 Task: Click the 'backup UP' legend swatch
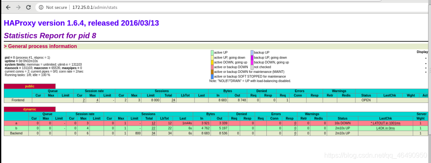tap(252, 52)
